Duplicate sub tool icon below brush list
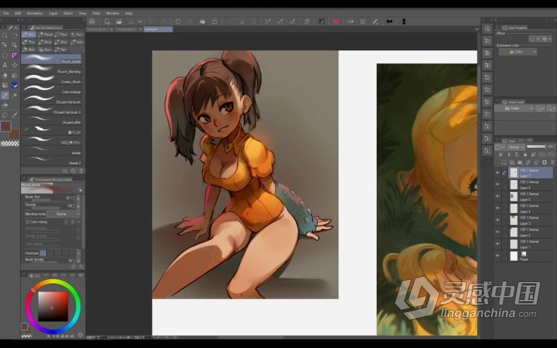 [x=73, y=171]
